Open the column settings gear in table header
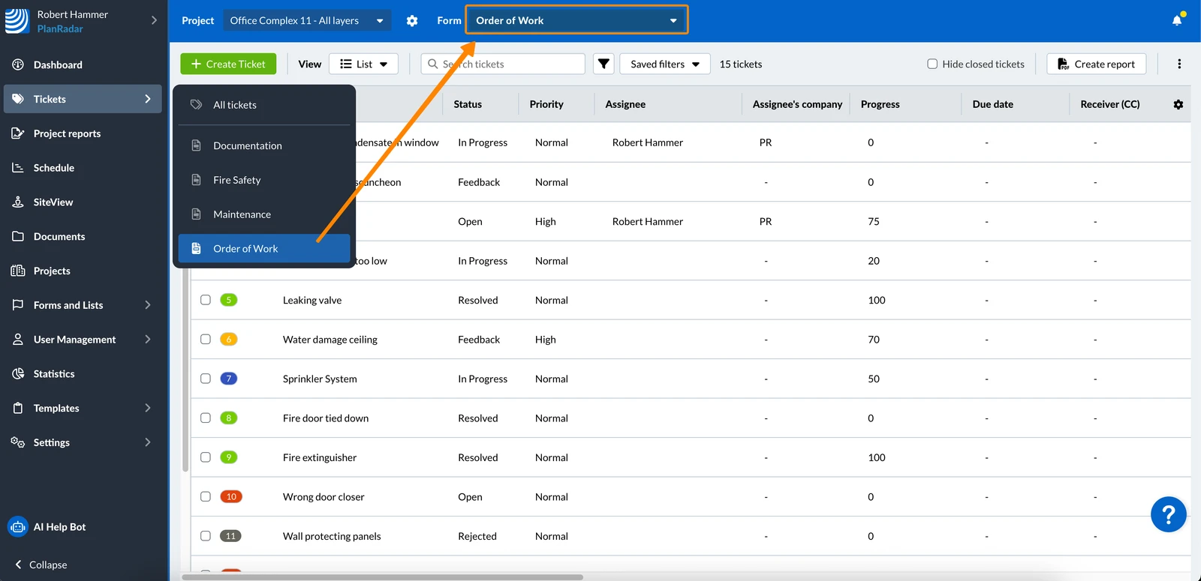Image resolution: width=1201 pixels, height=581 pixels. pyautogui.click(x=1178, y=104)
